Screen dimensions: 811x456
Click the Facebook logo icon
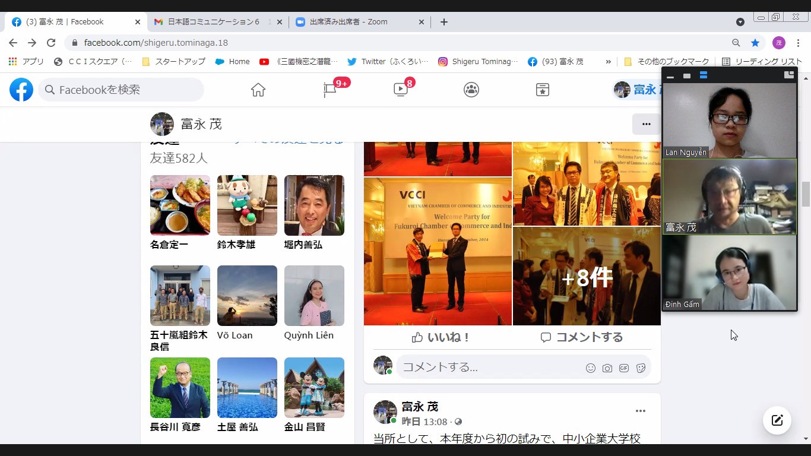(x=21, y=90)
